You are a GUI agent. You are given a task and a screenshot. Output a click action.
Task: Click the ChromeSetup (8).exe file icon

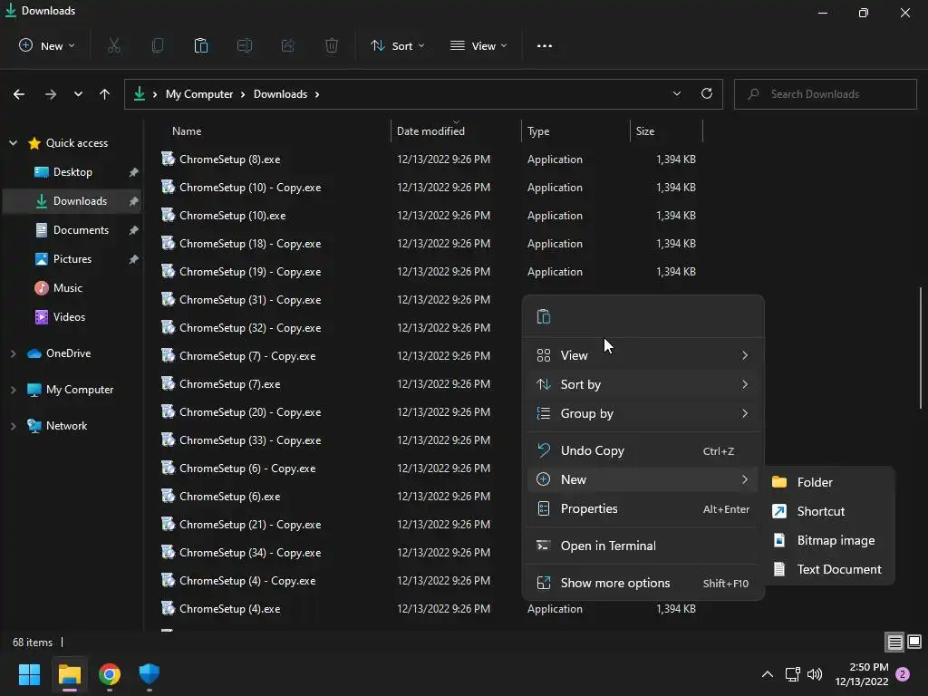(168, 159)
